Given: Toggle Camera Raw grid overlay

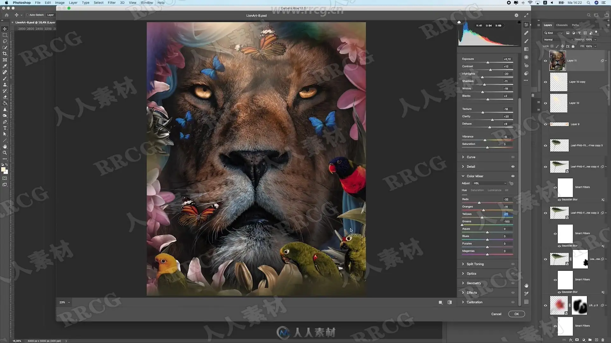Looking at the screenshot, I should coord(526,302).
